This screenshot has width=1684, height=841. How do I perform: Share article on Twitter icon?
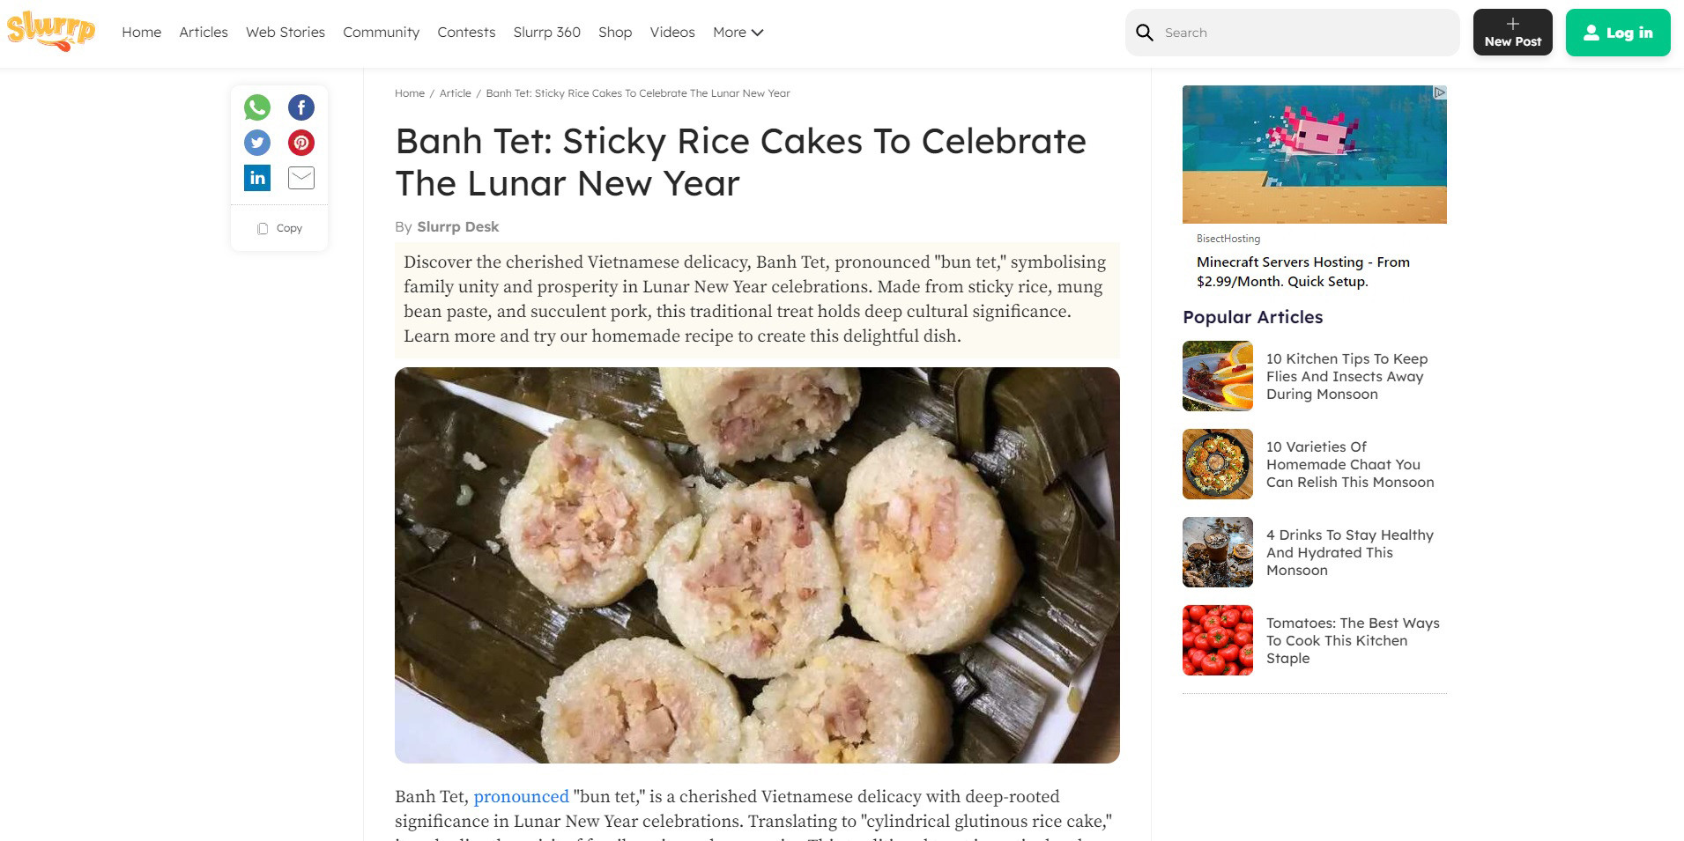(257, 143)
